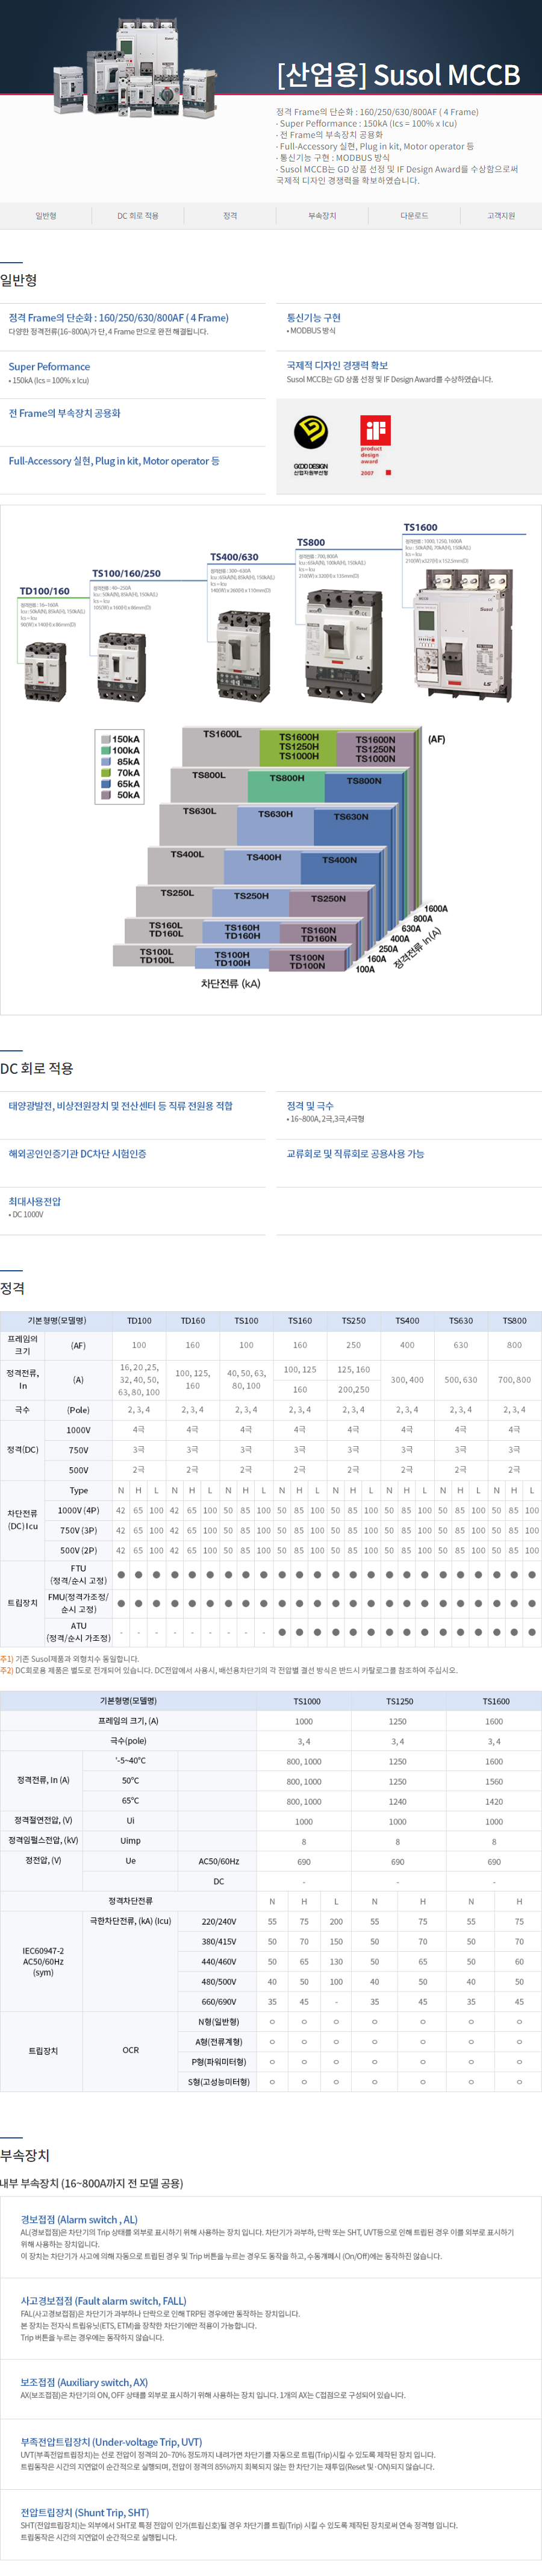Click the 최대사용전압 item
The image size is (542, 2576).
pyautogui.click(x=35, y=1202)
